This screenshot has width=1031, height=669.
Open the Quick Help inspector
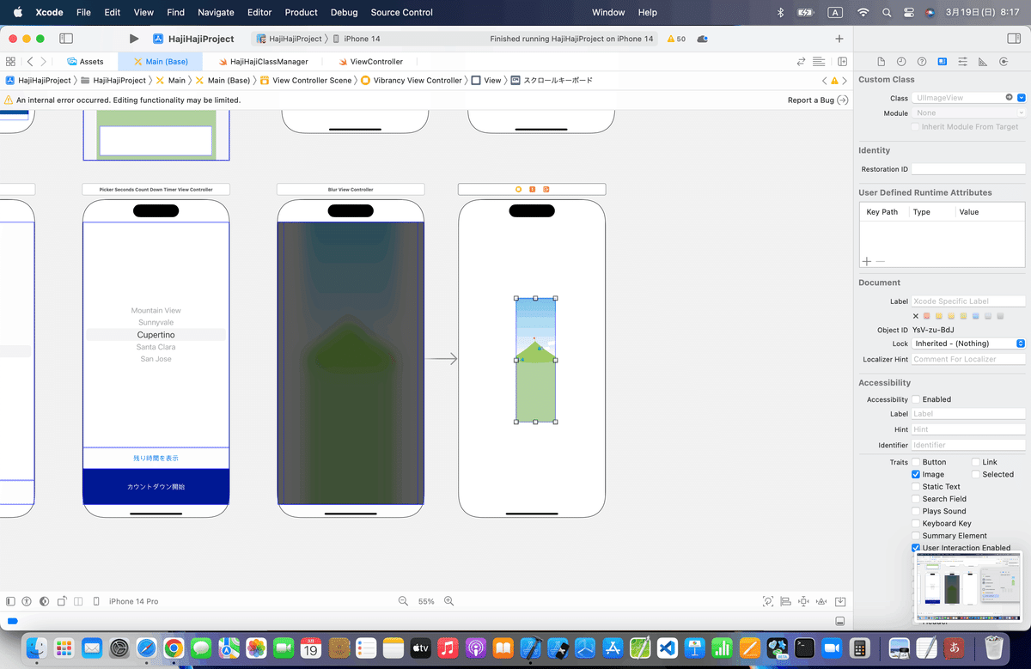coord(922,62)
